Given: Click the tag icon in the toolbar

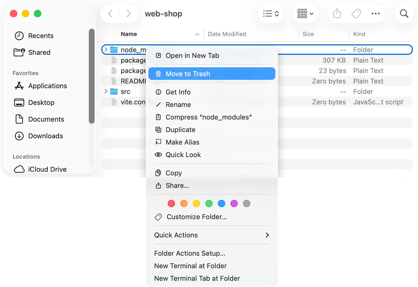Looking at the screenshot, I should click(x=356, y=14).
